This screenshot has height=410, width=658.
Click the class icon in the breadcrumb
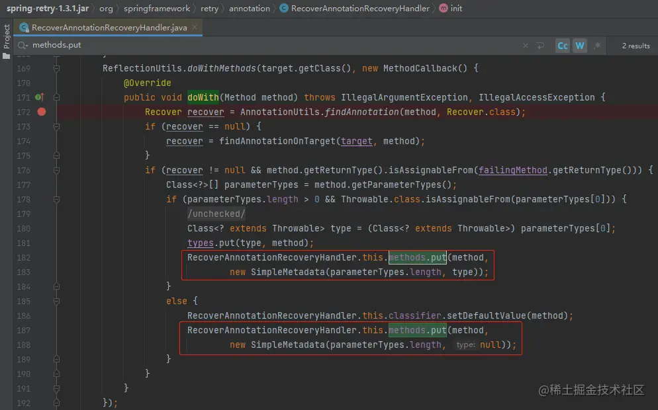tap(284, 9)
